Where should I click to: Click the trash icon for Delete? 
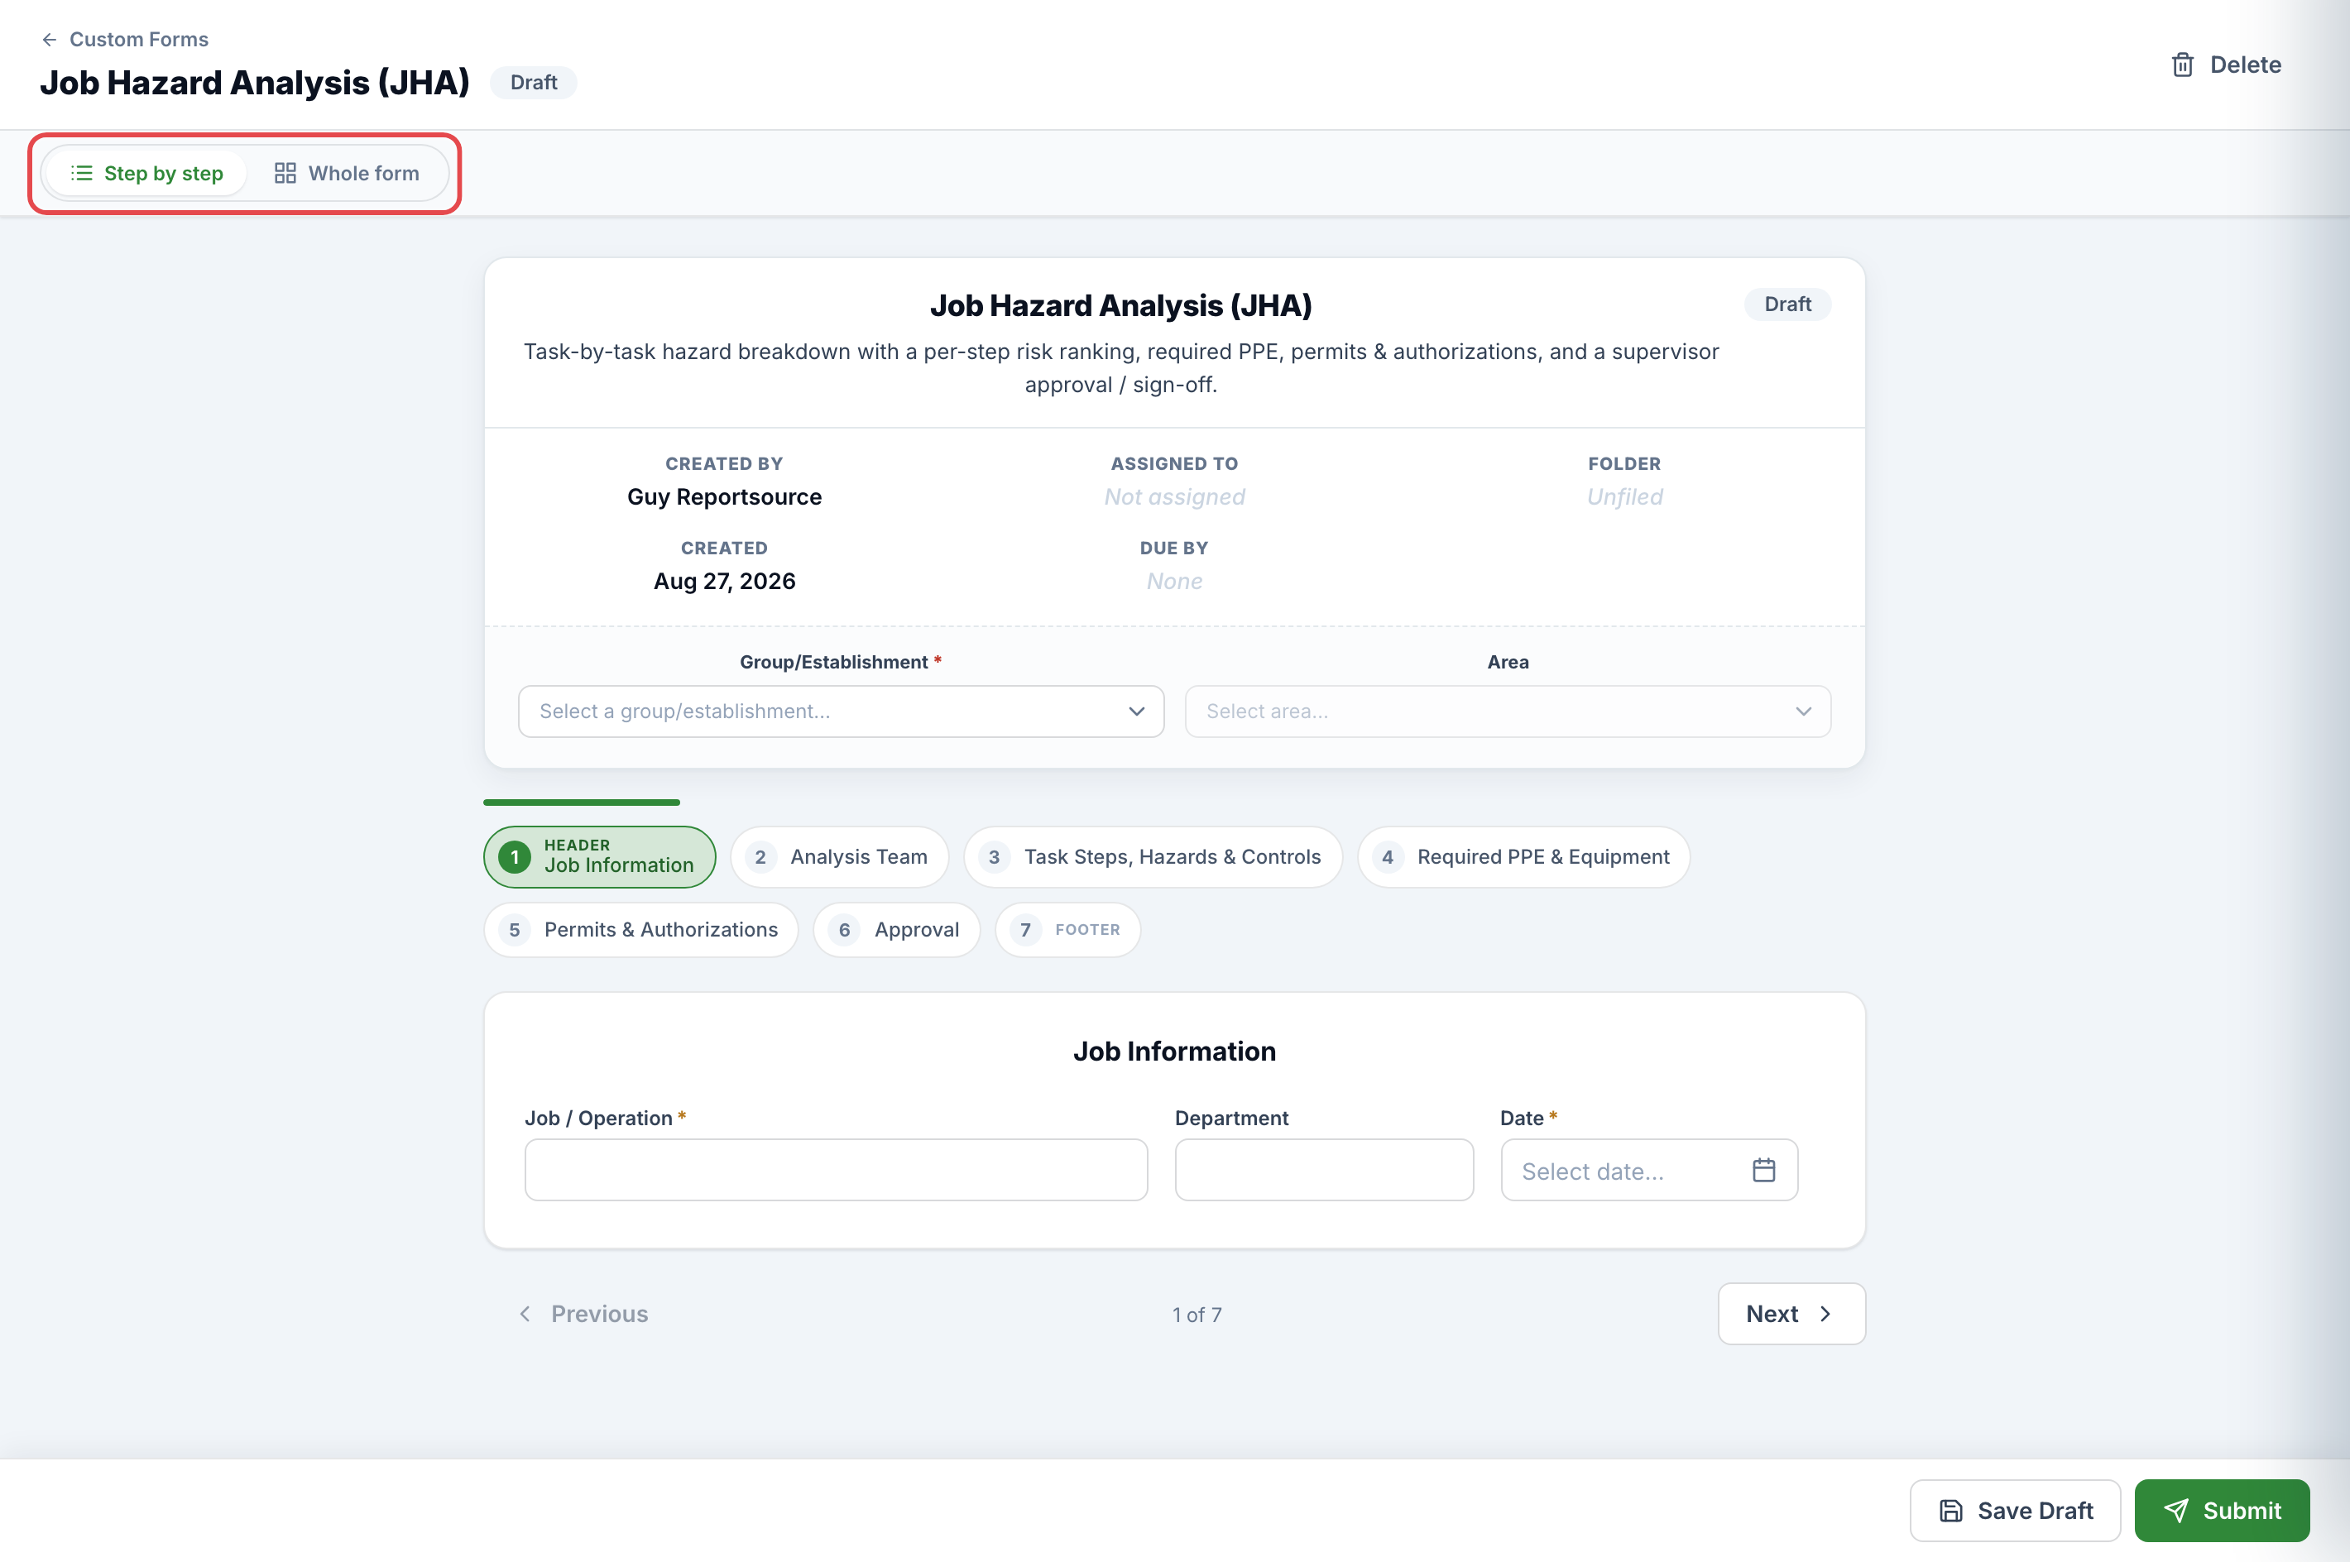pos(2182,65)
